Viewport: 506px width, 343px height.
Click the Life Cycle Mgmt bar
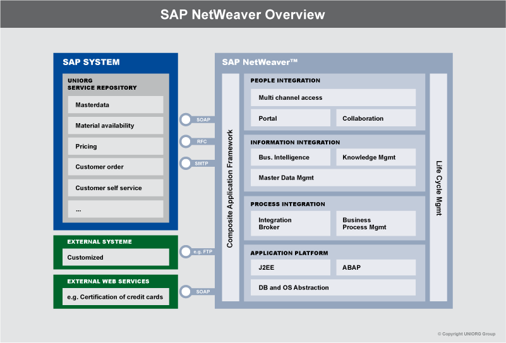click(x=438, y=188)
